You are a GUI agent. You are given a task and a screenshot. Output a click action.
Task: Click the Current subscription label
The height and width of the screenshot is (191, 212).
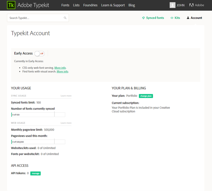pos(125,103)
